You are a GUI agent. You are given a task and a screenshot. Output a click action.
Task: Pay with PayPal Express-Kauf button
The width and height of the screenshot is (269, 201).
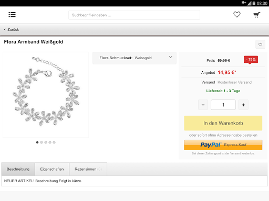(x=223, y=145)
